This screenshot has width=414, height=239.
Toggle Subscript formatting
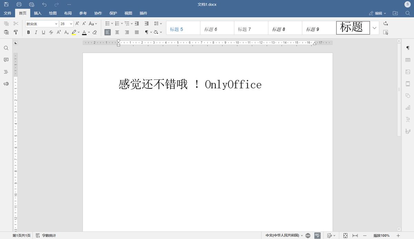67,32
